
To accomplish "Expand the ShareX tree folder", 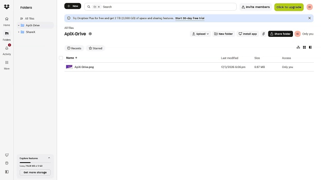I will 19,32.
